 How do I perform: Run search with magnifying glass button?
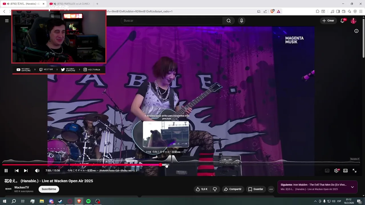[229, 20]
